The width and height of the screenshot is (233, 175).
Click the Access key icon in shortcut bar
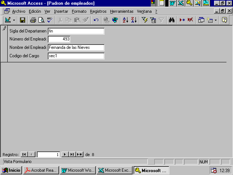pos(189,3)
